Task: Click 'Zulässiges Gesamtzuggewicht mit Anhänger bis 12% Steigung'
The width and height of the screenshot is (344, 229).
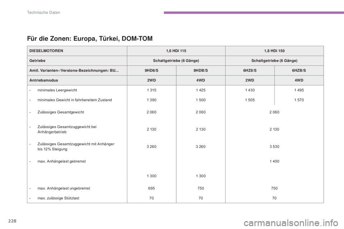Action: point(76,147)
